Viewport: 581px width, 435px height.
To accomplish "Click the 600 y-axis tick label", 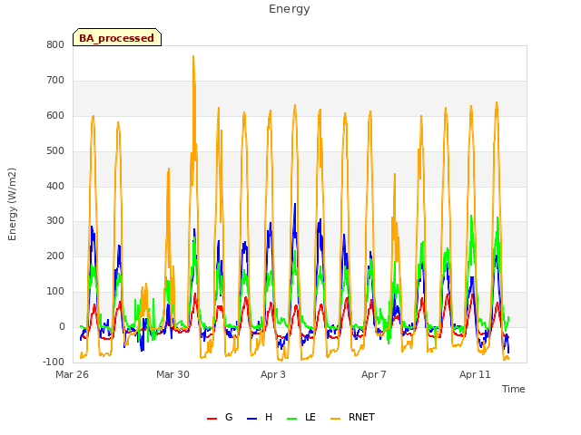I will pos(55,115).
